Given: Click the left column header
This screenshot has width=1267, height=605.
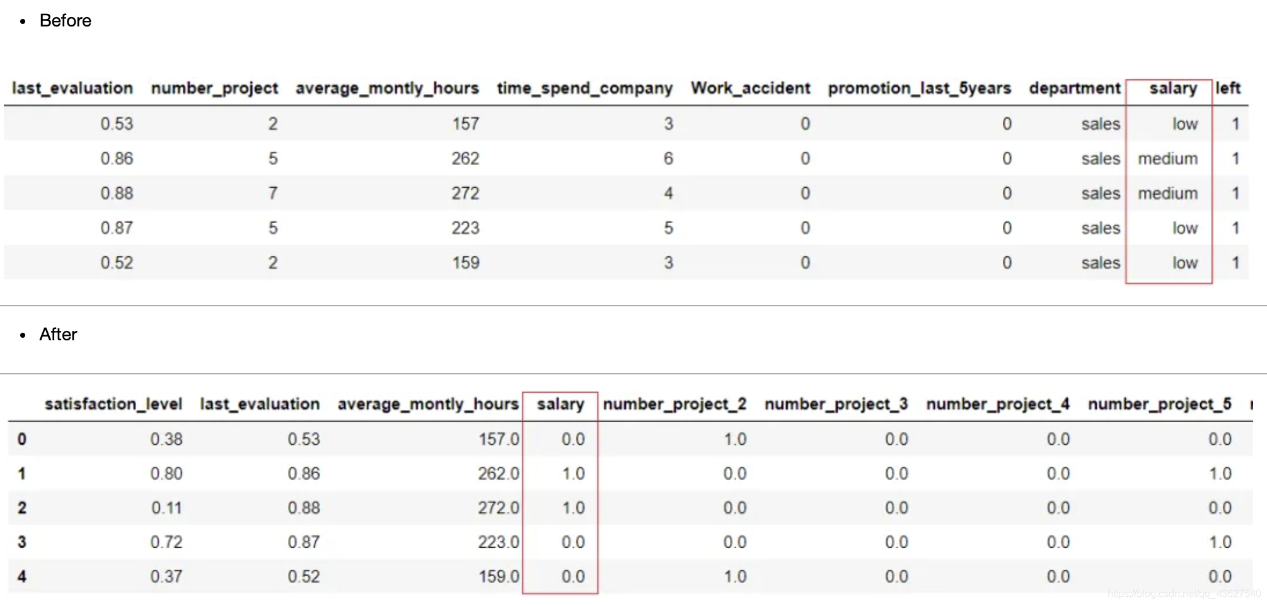Looking at the screenshot, I should click(1228, 88).
